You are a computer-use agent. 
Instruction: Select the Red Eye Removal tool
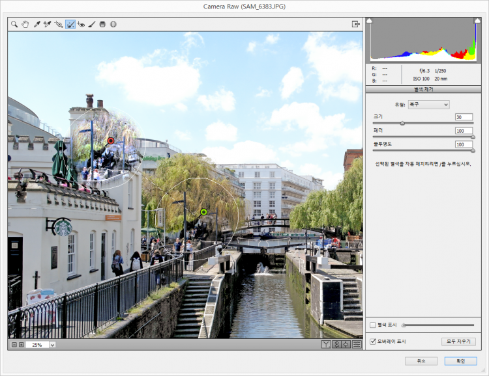(x=81, y=24)
